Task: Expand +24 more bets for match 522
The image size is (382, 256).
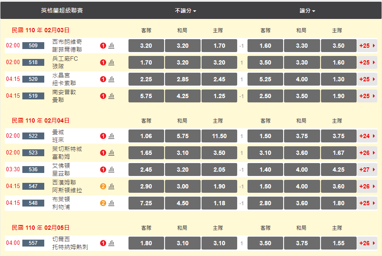Action: point(367,136)
